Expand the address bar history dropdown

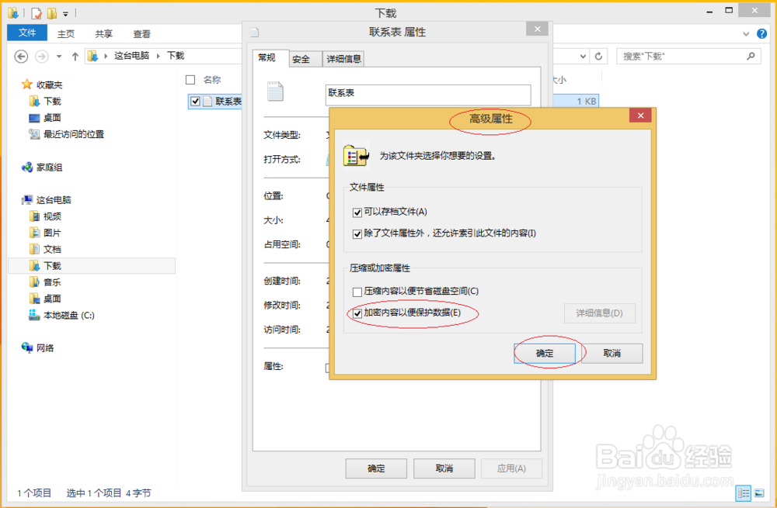583,57
